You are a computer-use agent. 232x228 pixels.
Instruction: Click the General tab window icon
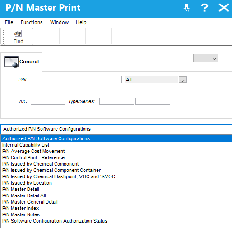point(11,62)
